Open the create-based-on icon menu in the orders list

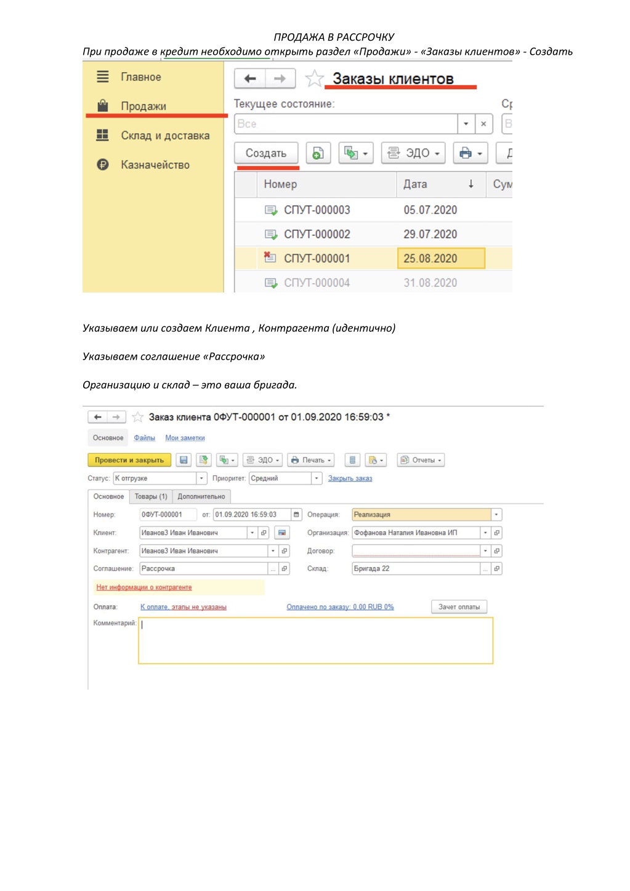coord(356,153)
